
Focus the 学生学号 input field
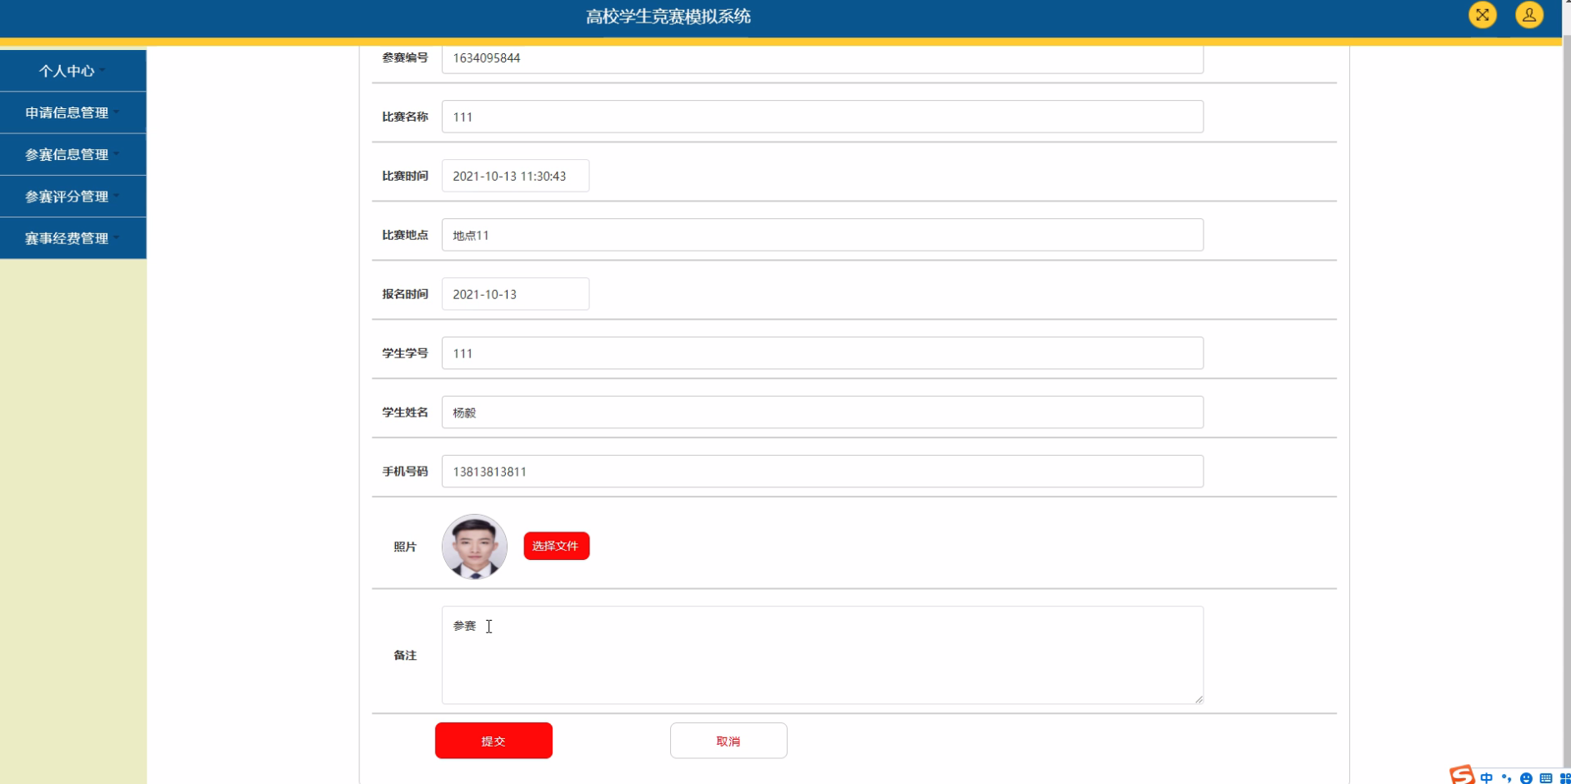pos(823,353)
